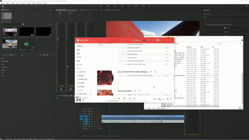This screenshot has height=140, width=249.
Task: Open the Food and Musik 2 album title
Action: [125, 91]
